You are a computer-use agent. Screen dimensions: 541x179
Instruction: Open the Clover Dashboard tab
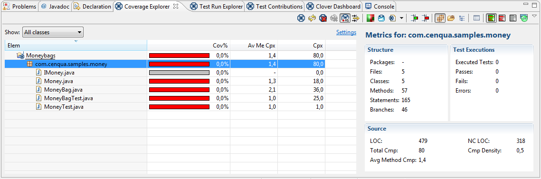[333, 7]
